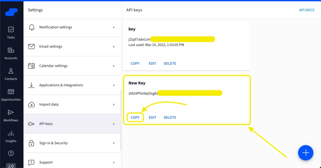321x168 pixels.
Task: Select Import data menu item
Action: tap(49, 104)
